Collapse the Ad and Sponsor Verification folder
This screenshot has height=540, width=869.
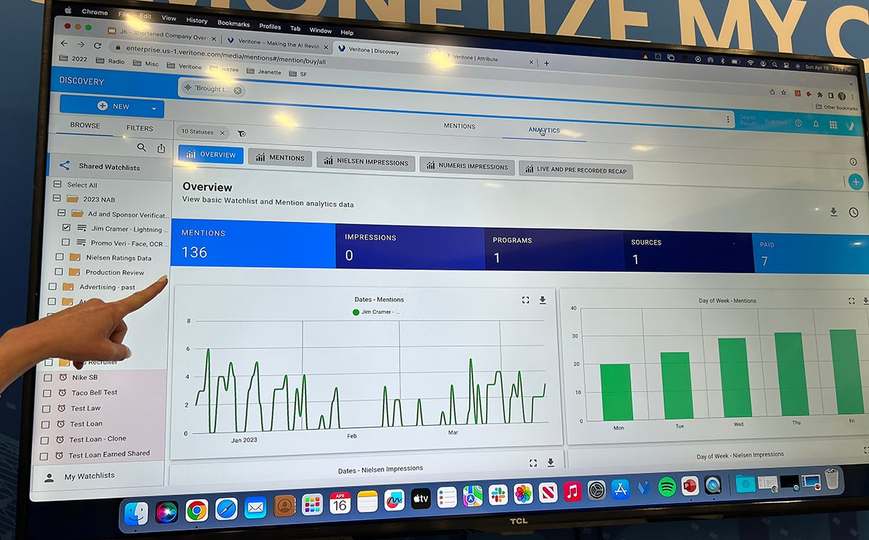point(62,214)
